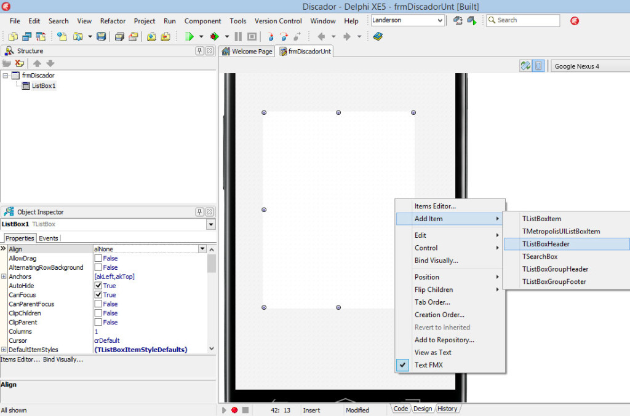Click the toolbar Search input field
The width and height of the screenshot is (630, 416).
[x=523, y=20]
